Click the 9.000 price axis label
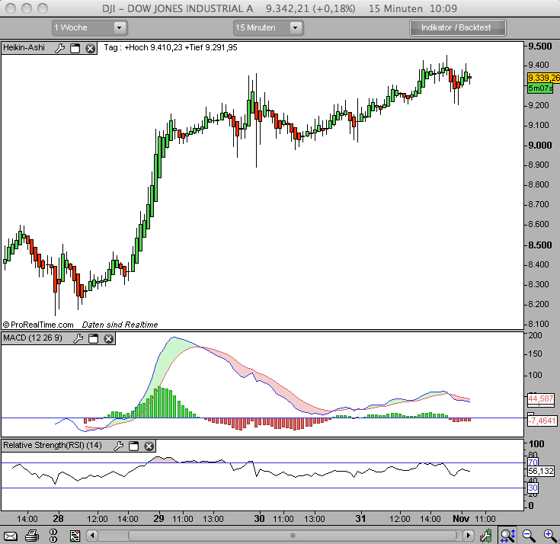Viewport: 560px width, 544px height. tap(540, 146)
